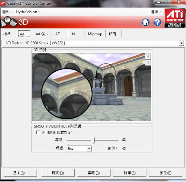This screenshot has width=186, height=182.
Task: Click the ATI icon in the title bar
Action: (3, 3)
